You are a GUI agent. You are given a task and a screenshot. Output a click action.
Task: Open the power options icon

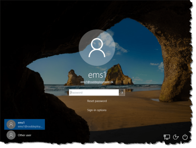pos(185,137)
